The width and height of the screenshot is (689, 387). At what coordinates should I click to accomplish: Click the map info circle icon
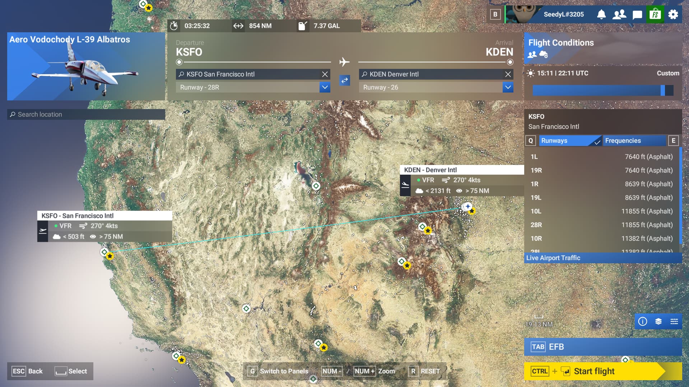(643, 321)
